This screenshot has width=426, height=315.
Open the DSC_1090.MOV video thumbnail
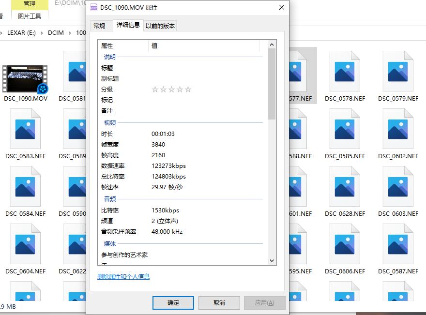point(25,77)
